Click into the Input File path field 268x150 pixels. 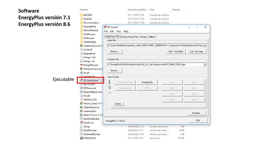[x=155, y=46]
